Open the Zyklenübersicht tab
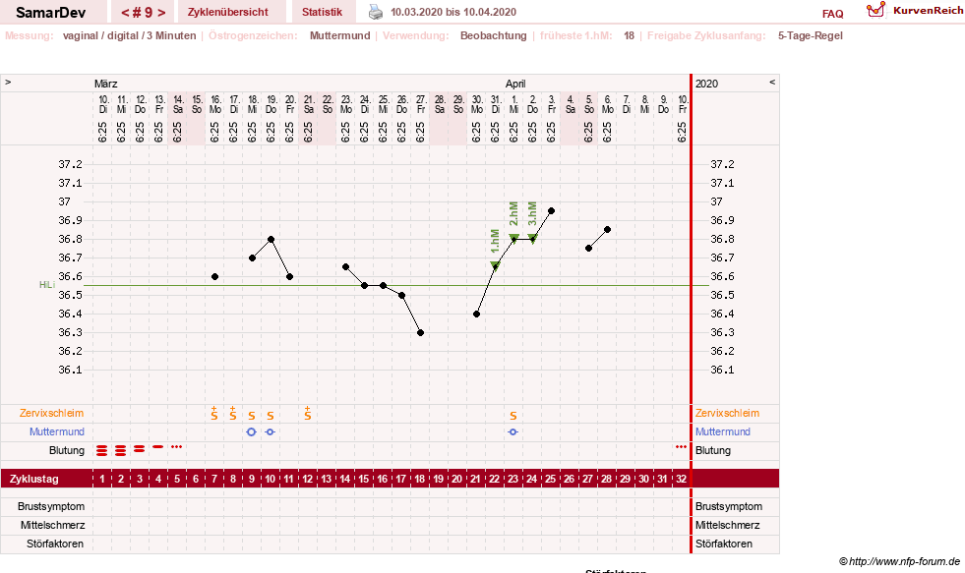Screen dimensions: 965x573 (x=227, y=13)
